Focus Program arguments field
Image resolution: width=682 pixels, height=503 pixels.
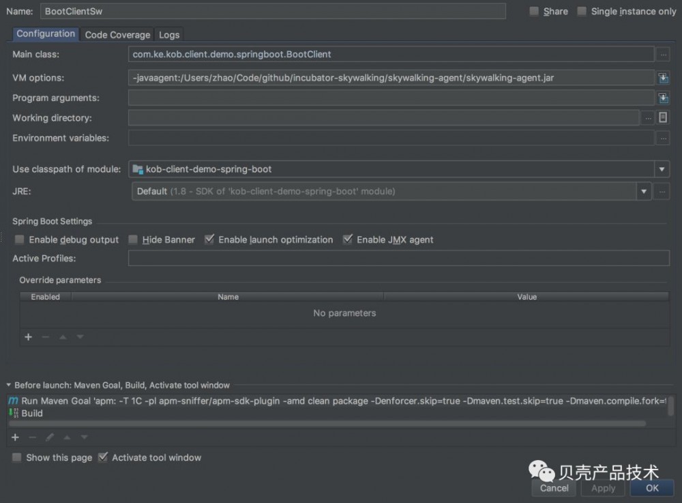[391, 98]
